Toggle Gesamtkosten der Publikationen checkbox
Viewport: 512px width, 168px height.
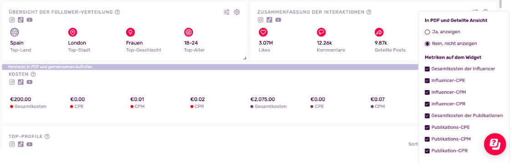coord(427,116)
